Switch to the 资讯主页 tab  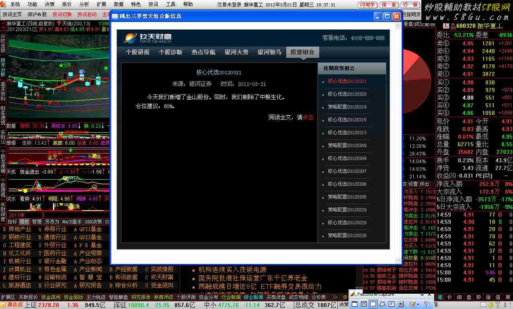tap(12, 14)
